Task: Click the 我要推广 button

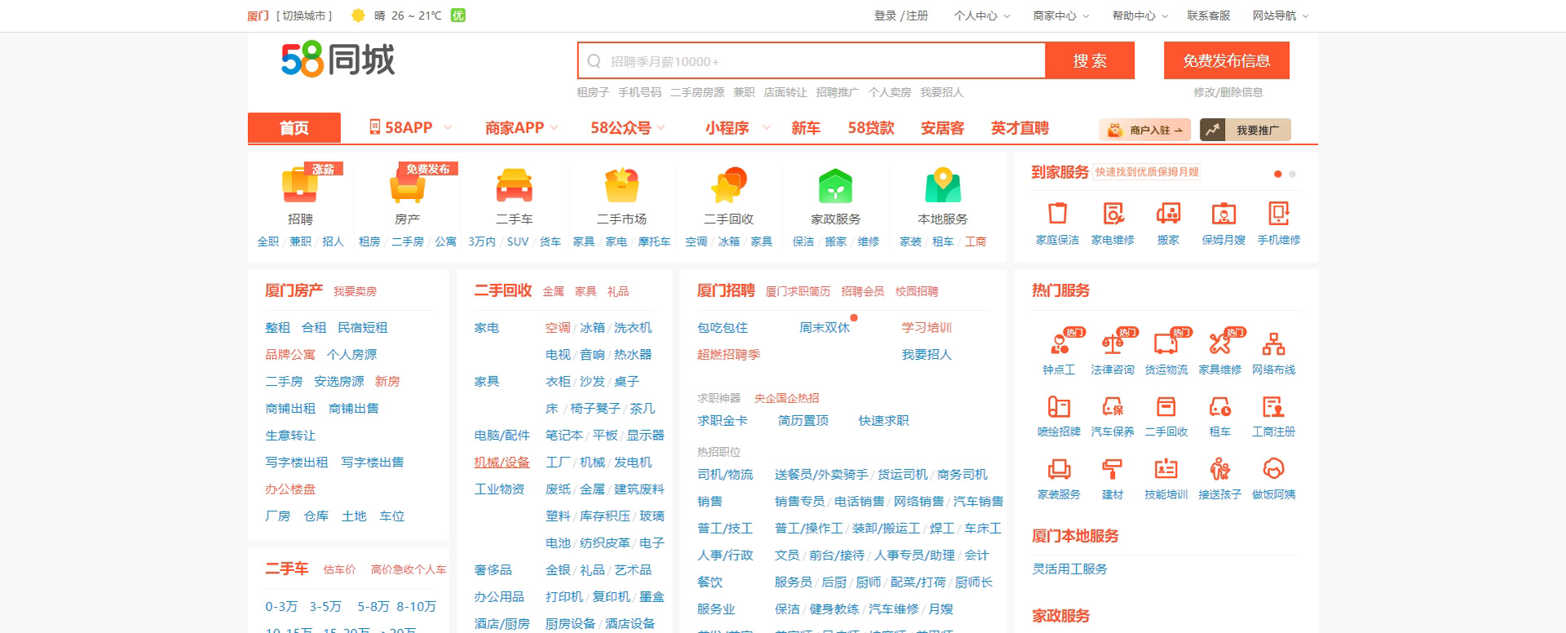Action: [1245, 130]
